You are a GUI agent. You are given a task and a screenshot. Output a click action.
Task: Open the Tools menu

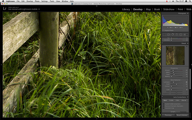coord(52,1)
